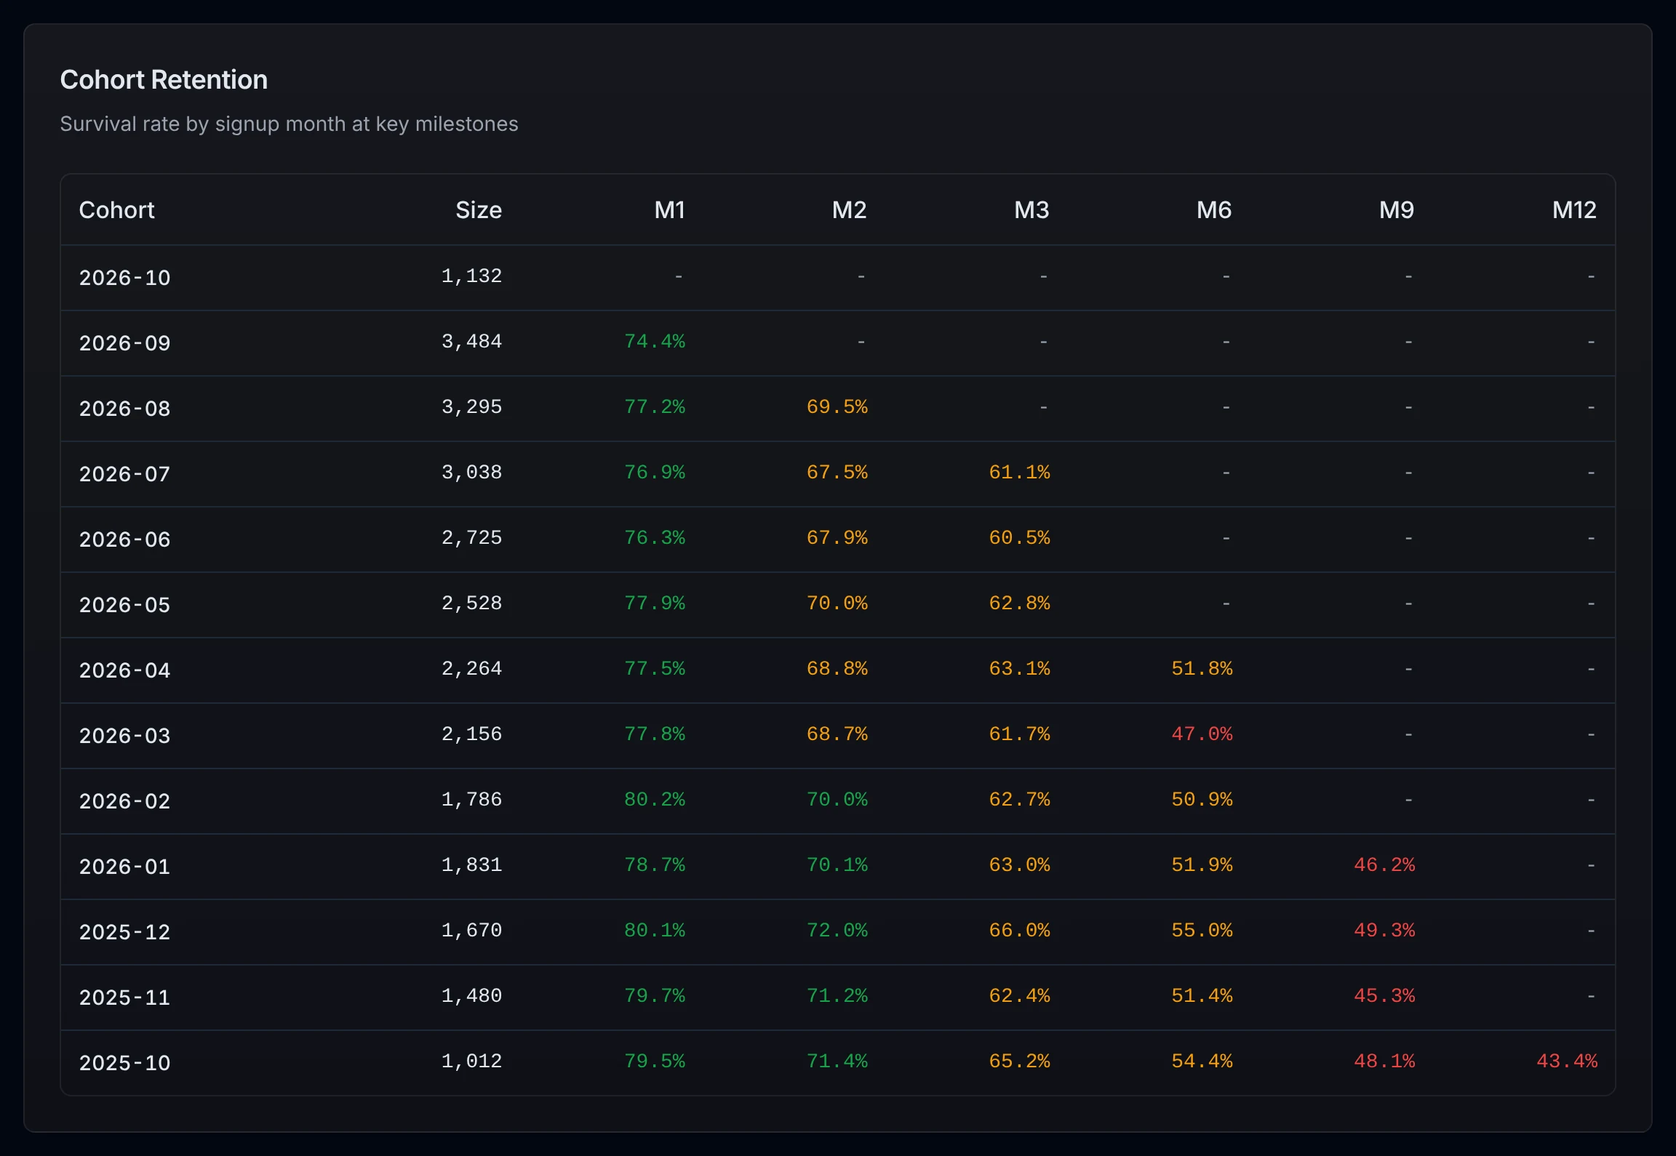Select the 2026-08 cohort row label
Screen dimensions: 1676x1156
(x=124, y=409)
